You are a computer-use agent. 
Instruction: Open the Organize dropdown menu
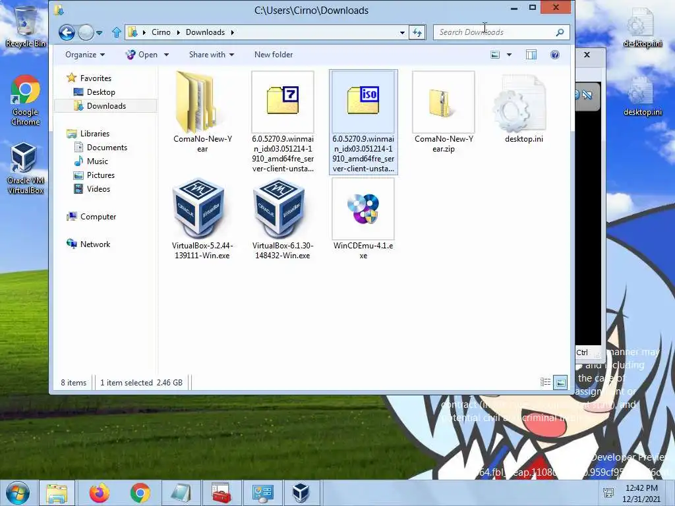85,55
